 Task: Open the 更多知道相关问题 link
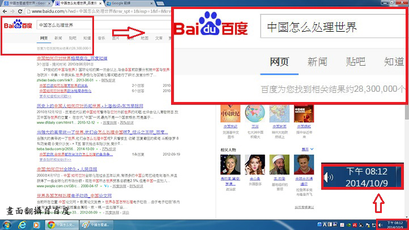(x=56, y=96)
